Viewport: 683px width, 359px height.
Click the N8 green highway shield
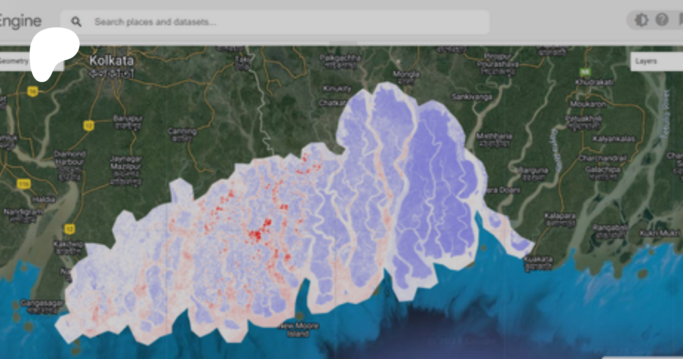[585, 72]
